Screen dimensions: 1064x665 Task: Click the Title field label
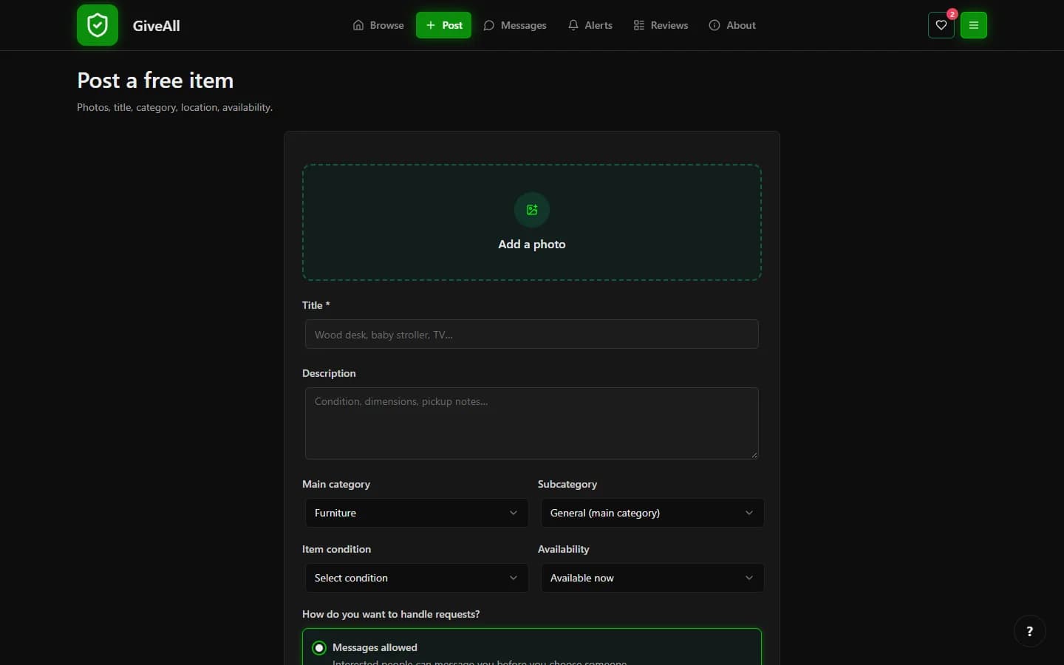click(x=316, y=305)
